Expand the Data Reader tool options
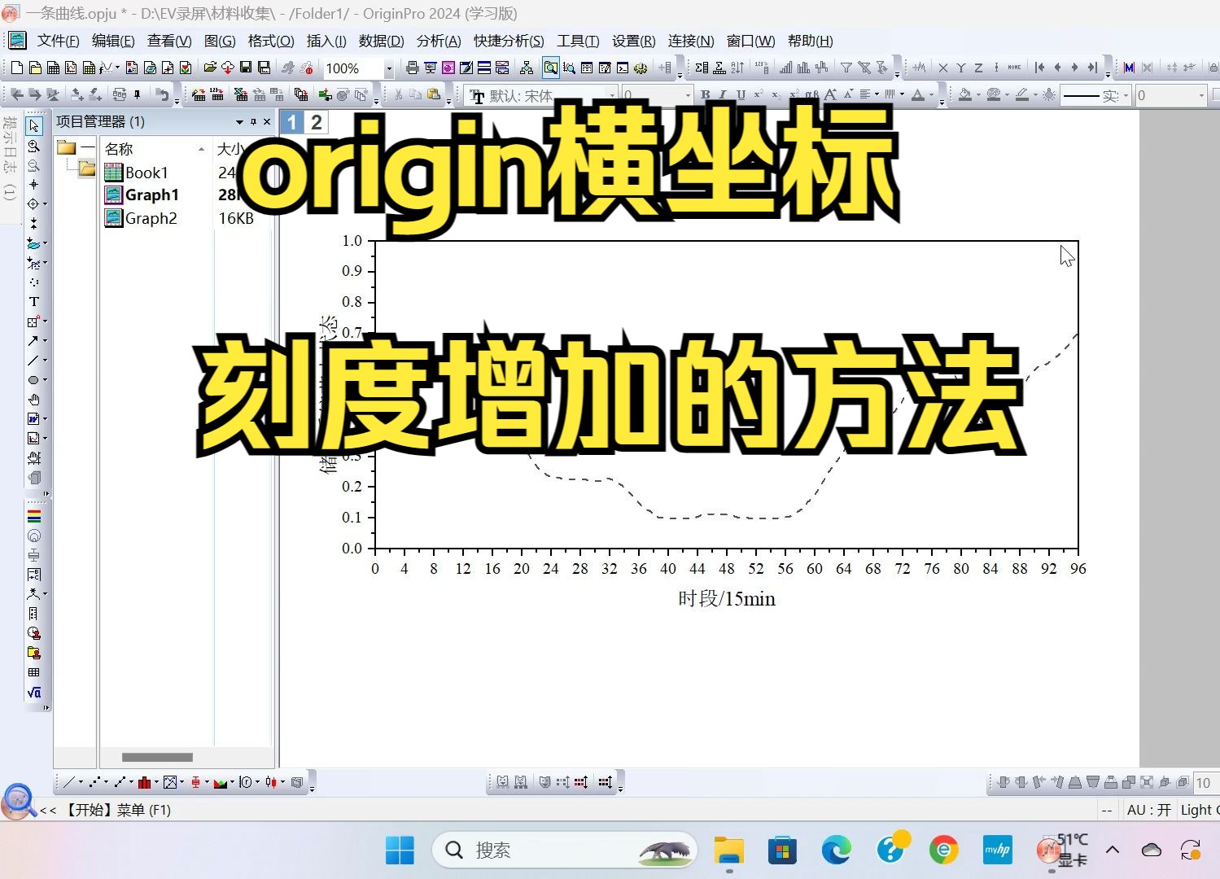The height and width of the screenshot is (879, 1220). click(x=45, y=203)
